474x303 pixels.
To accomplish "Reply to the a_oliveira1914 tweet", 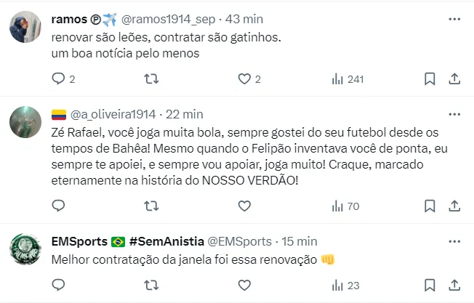I will click(x=60, y=206).
